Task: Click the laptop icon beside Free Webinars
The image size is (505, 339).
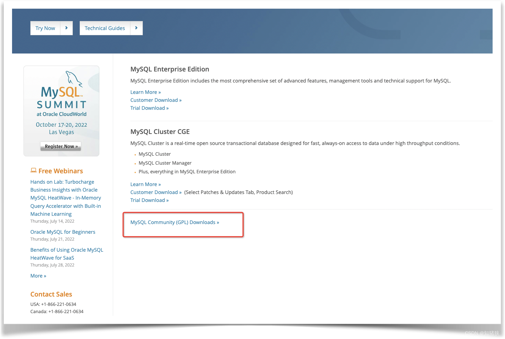Action: point(33,170)
